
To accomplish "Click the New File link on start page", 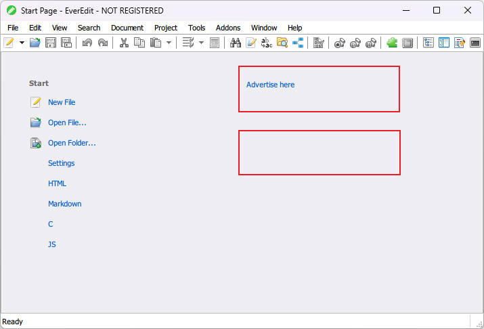I will pyautogui.click(x=62, y=102).
